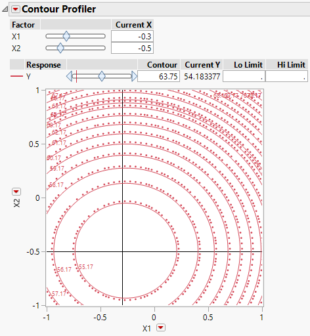Viewport: 310px width, 336px height.
Task: Click the right arrow of Y contour slider
Action: pos(135,76)
